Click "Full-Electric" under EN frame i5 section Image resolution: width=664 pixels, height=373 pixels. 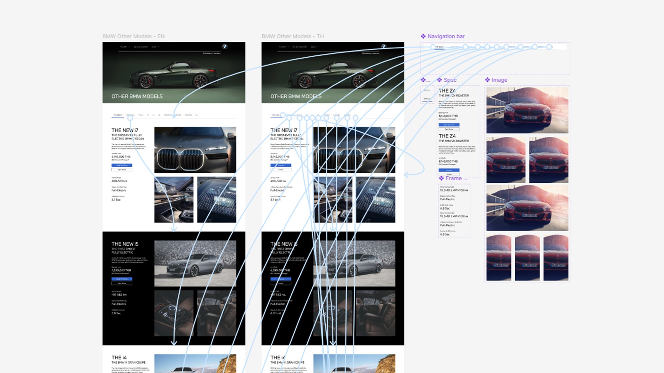(x=119, y=304)
